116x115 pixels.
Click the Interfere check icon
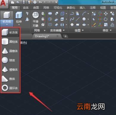(57, 14)
